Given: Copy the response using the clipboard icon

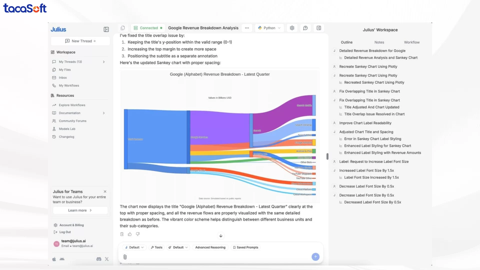Looking at the screenshot, I should [122, 234].
